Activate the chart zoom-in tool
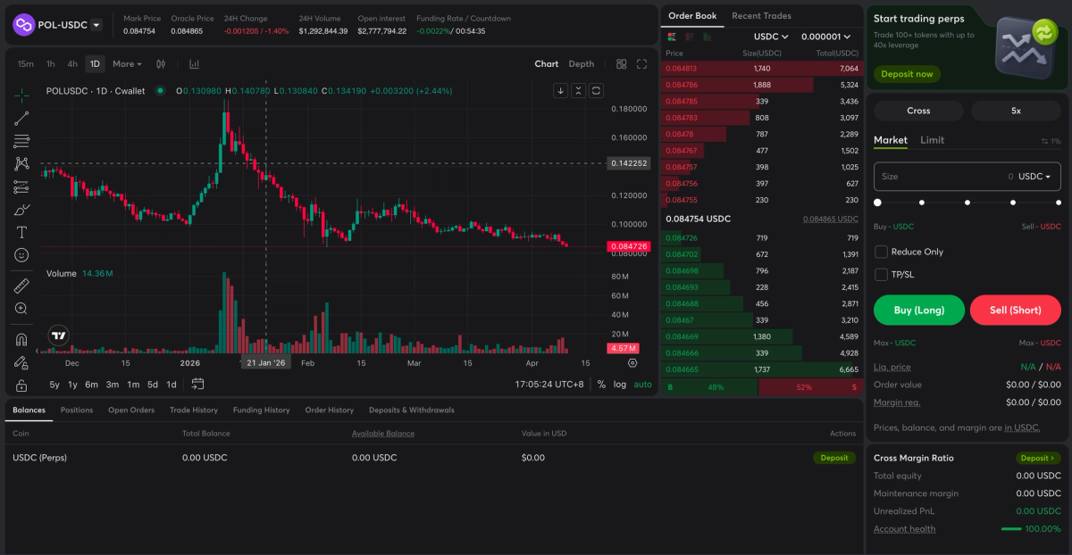Image resolution: width=1072 pixels, height=555 pixels. 21,309
